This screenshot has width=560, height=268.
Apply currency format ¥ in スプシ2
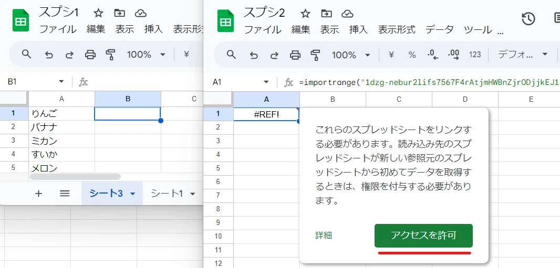tap(391, 55)
